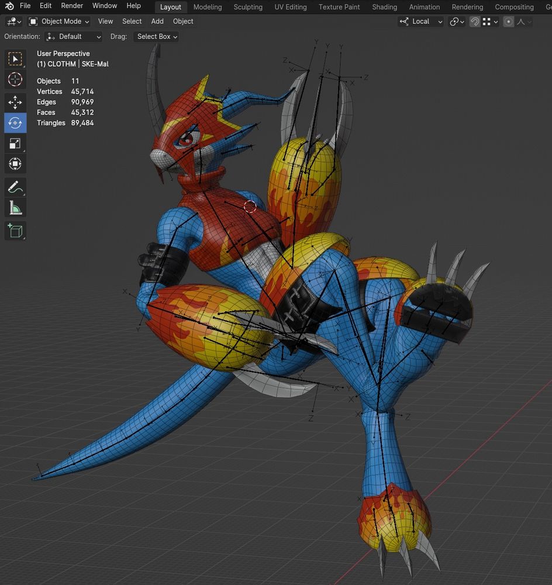Screen dimensions: 552x585
Task: Click the "(1) CLOTHM | SKE-Mal" label
Action: pyautogui.click(x=73, y=64)
